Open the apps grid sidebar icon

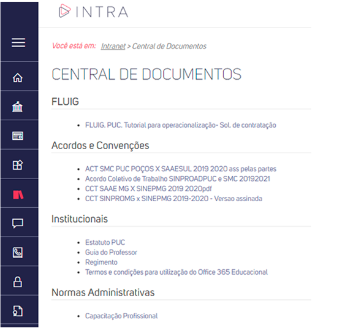tap(18, 165)
